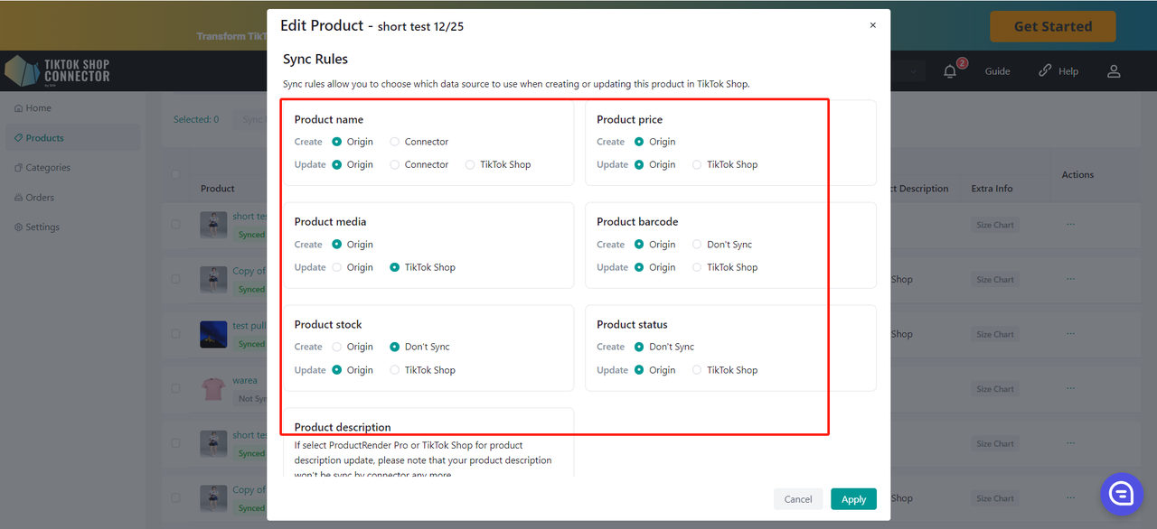Open Help from the top bar
Screen dimensions: 1157x529
pos(1058,71)
